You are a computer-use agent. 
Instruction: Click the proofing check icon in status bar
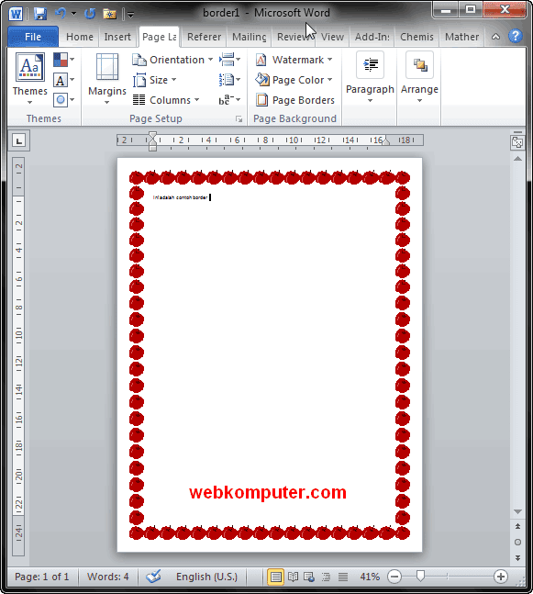[x=154, y=577]
